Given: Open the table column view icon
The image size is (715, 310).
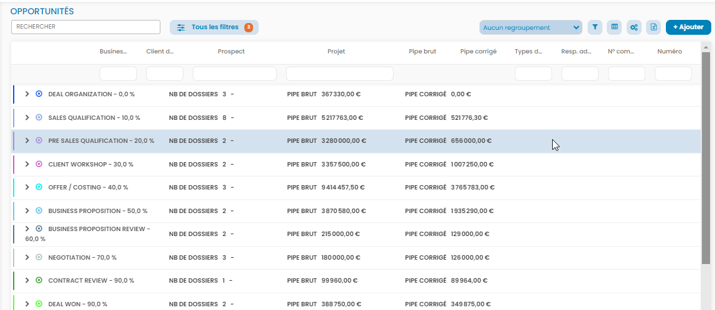Looking at the screenshot, I should point(614,27).
